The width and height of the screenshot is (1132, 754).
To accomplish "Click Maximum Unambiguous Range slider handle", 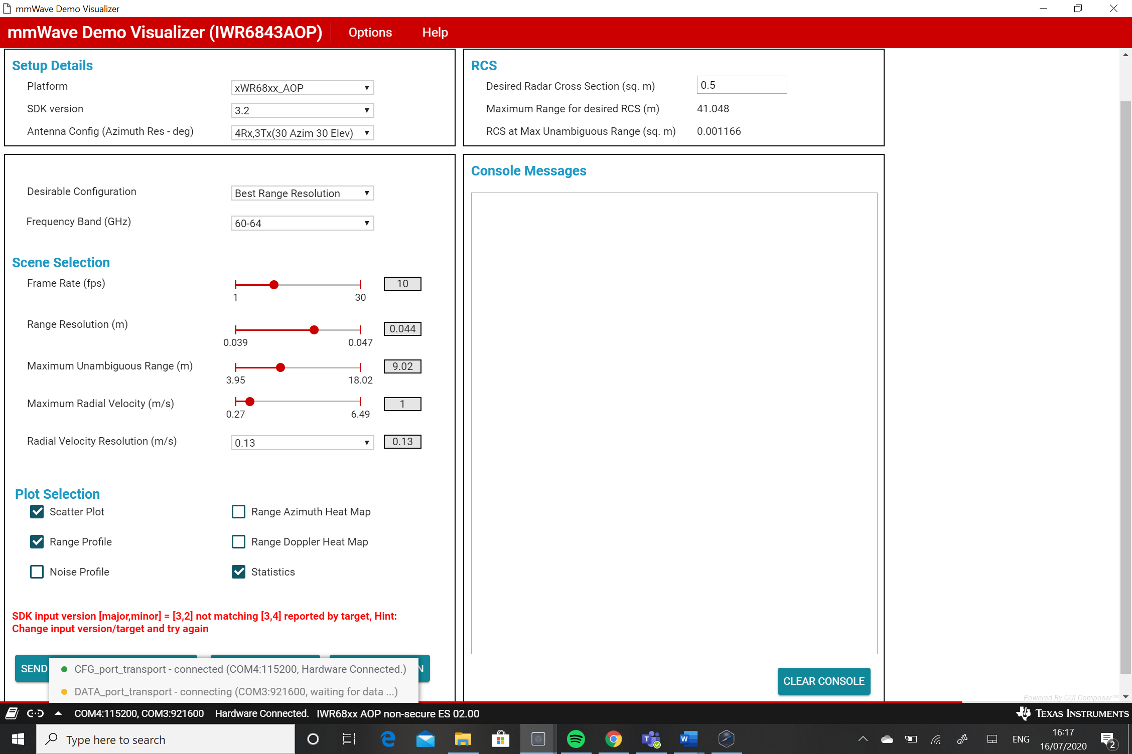I will click(x=280, y=367).
